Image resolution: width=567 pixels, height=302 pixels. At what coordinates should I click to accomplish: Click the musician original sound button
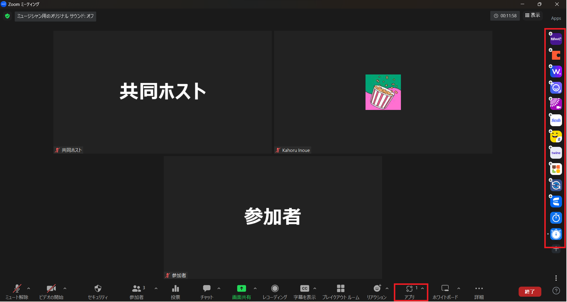(x=55, y=16)
